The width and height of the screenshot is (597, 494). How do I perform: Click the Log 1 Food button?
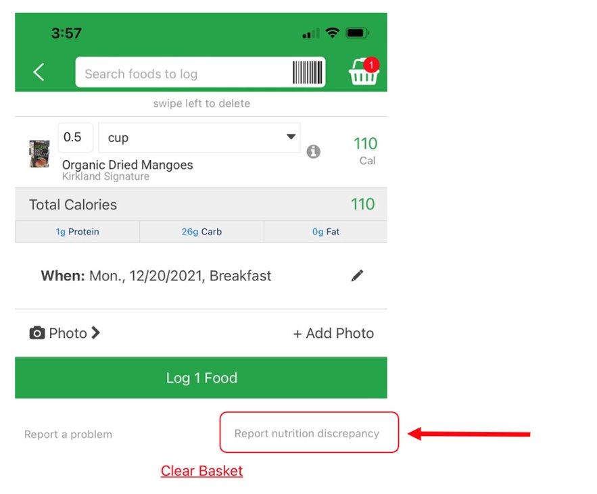tap(201, 378)
